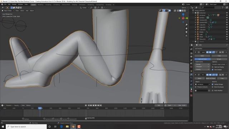Jump to the timeline start frame
The width and height of the screenshot is (229, 129).
click(89, 105)
